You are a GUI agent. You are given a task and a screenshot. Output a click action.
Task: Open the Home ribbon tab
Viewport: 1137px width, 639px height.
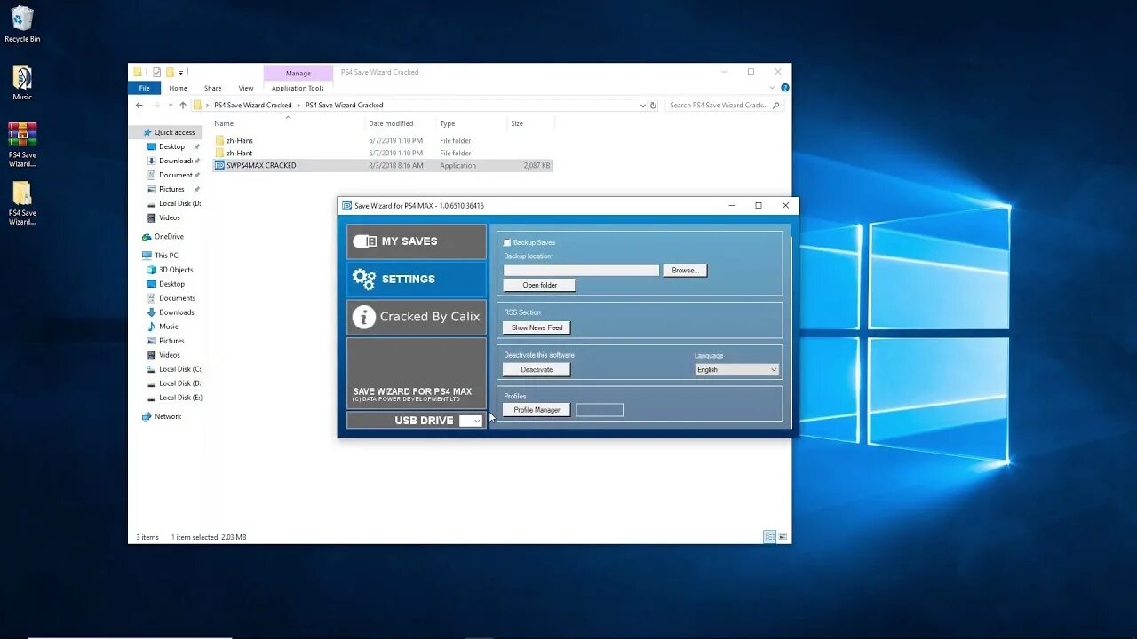(178, 88)
